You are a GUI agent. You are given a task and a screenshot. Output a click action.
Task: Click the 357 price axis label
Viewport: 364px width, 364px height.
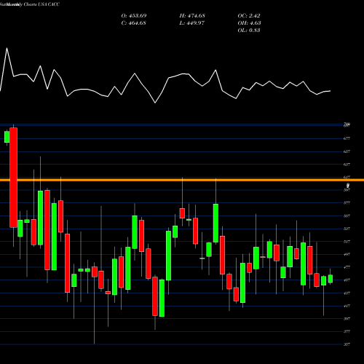click(x=347, y=344)
